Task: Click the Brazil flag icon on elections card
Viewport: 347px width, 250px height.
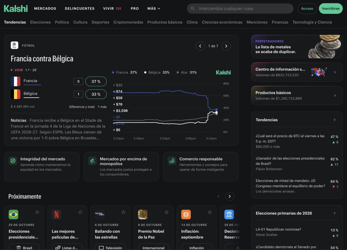Action: pyautogui.click(x=14, y=214)
